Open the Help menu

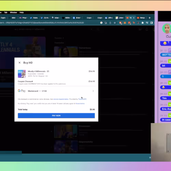22,12
